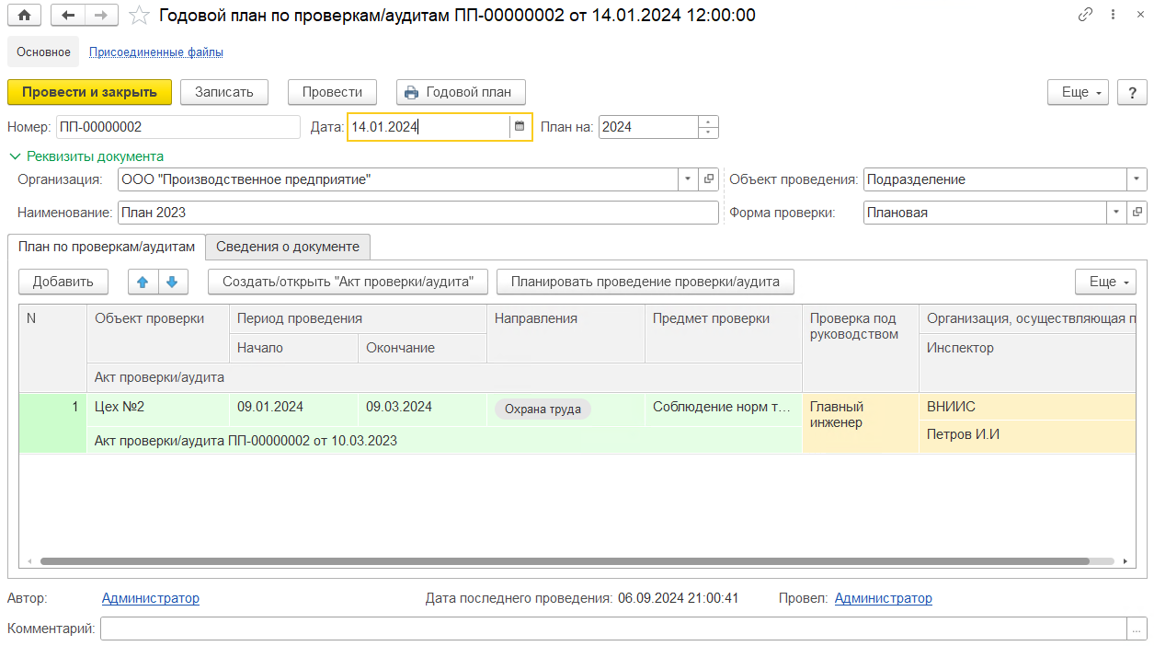Screen dimensions: 1154x646
Task: Open the Организация record via open icon
Action: click(x=708, y=179)
